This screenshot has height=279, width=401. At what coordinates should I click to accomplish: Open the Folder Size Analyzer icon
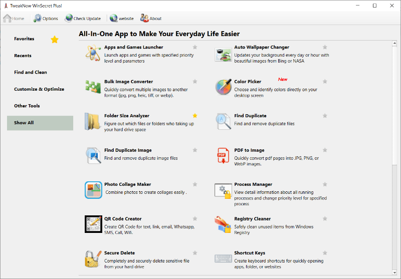(93, 122)
